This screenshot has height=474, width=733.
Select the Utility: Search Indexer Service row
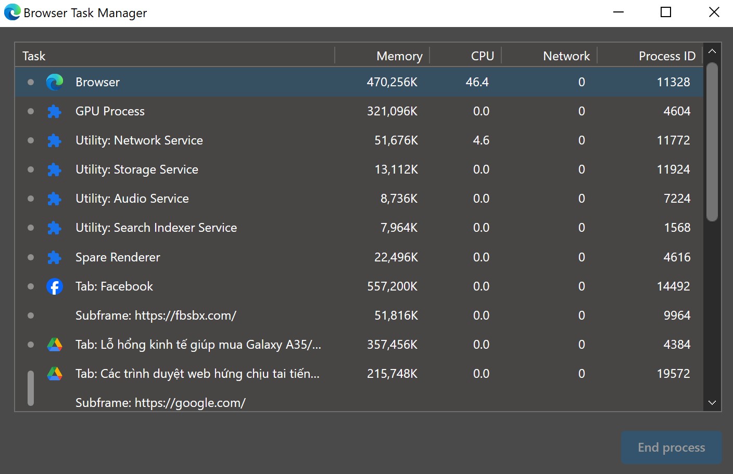[x=156, y=228]
